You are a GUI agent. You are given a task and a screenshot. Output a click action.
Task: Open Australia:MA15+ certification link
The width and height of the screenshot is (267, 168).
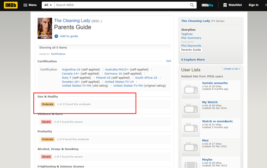(117, 70)
